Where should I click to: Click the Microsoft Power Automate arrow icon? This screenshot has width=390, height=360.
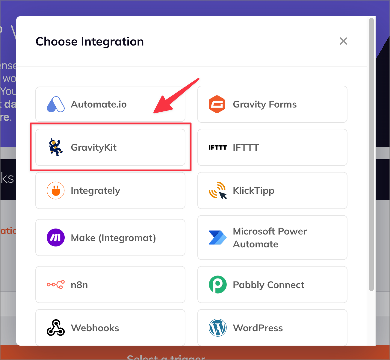218,238
